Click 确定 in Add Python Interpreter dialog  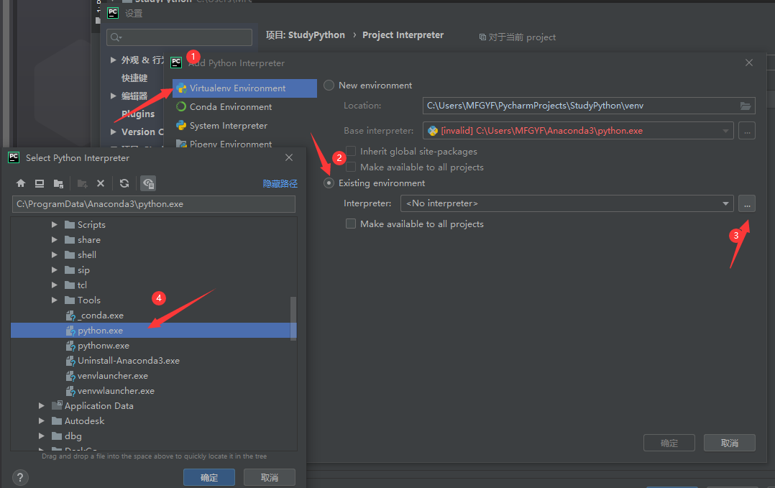[669, 443]
